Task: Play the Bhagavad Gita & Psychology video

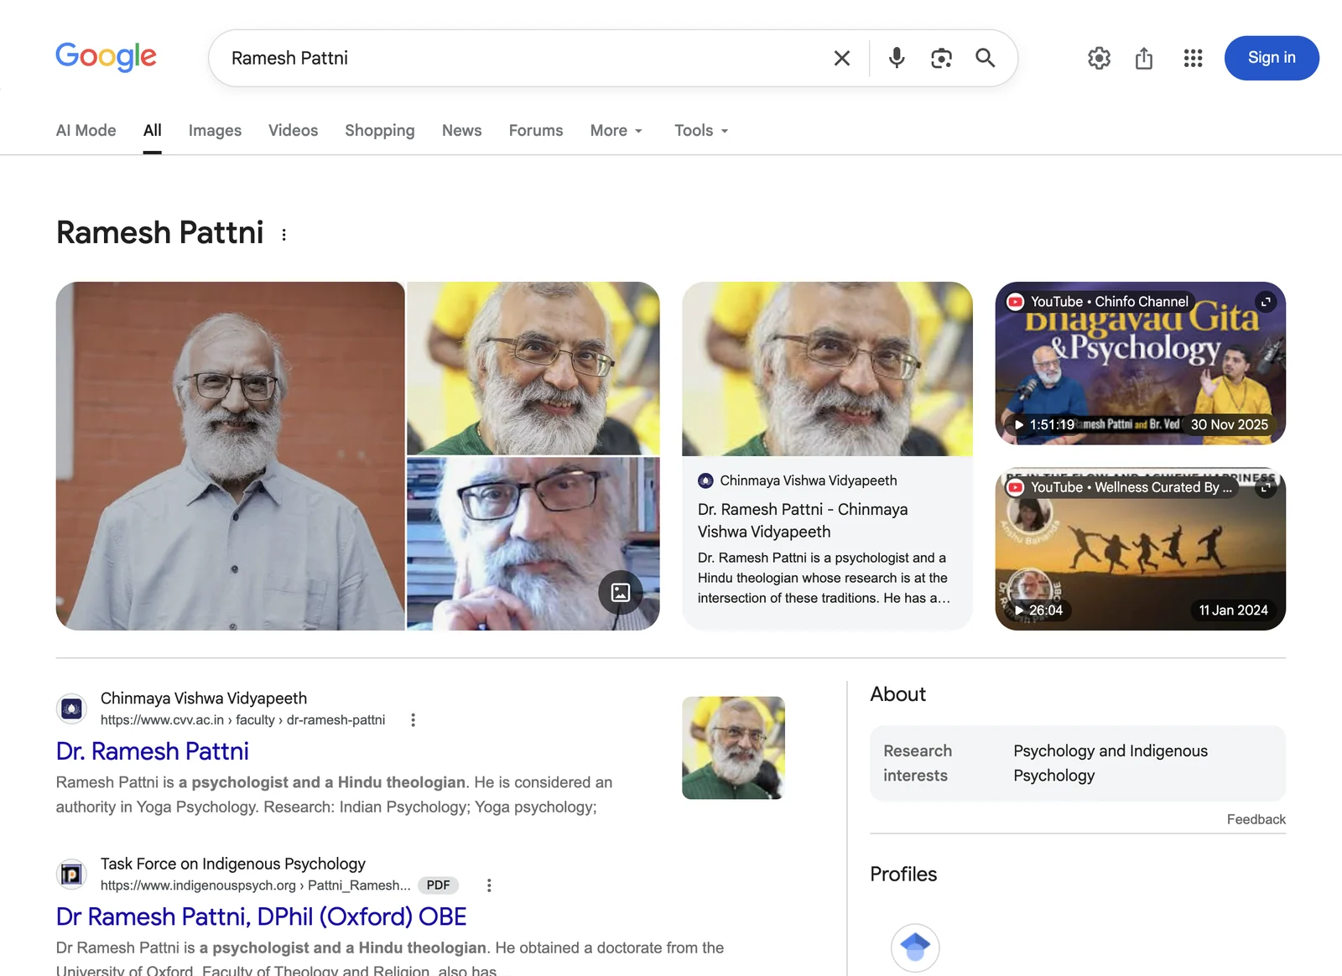Action: 1140,363
